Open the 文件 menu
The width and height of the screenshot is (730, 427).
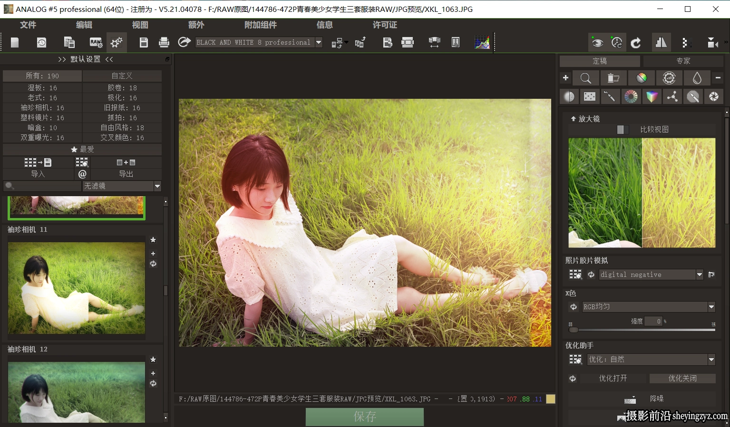[28, 25]
